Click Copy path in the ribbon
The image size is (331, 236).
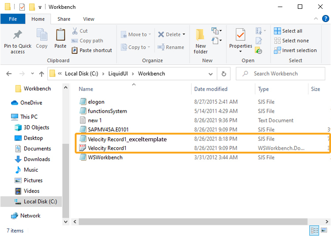pos(87,41)
